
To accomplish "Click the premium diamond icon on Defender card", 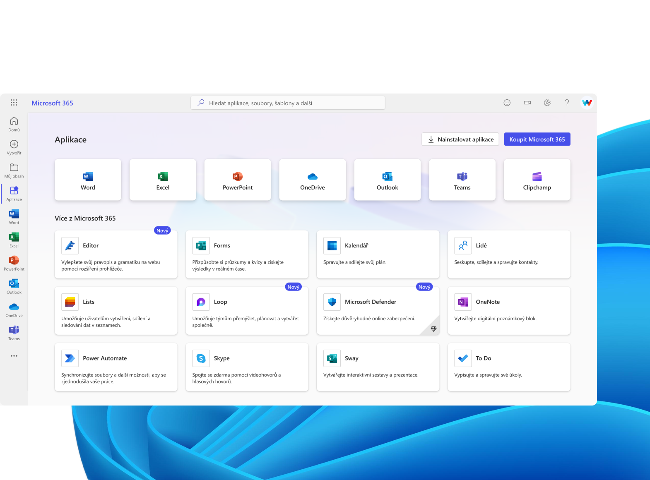I will (433, 329).
